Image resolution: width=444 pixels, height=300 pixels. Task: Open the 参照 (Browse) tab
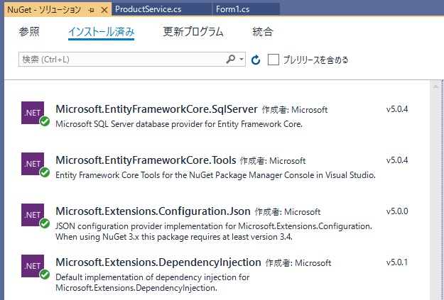[x=29, y=31]
